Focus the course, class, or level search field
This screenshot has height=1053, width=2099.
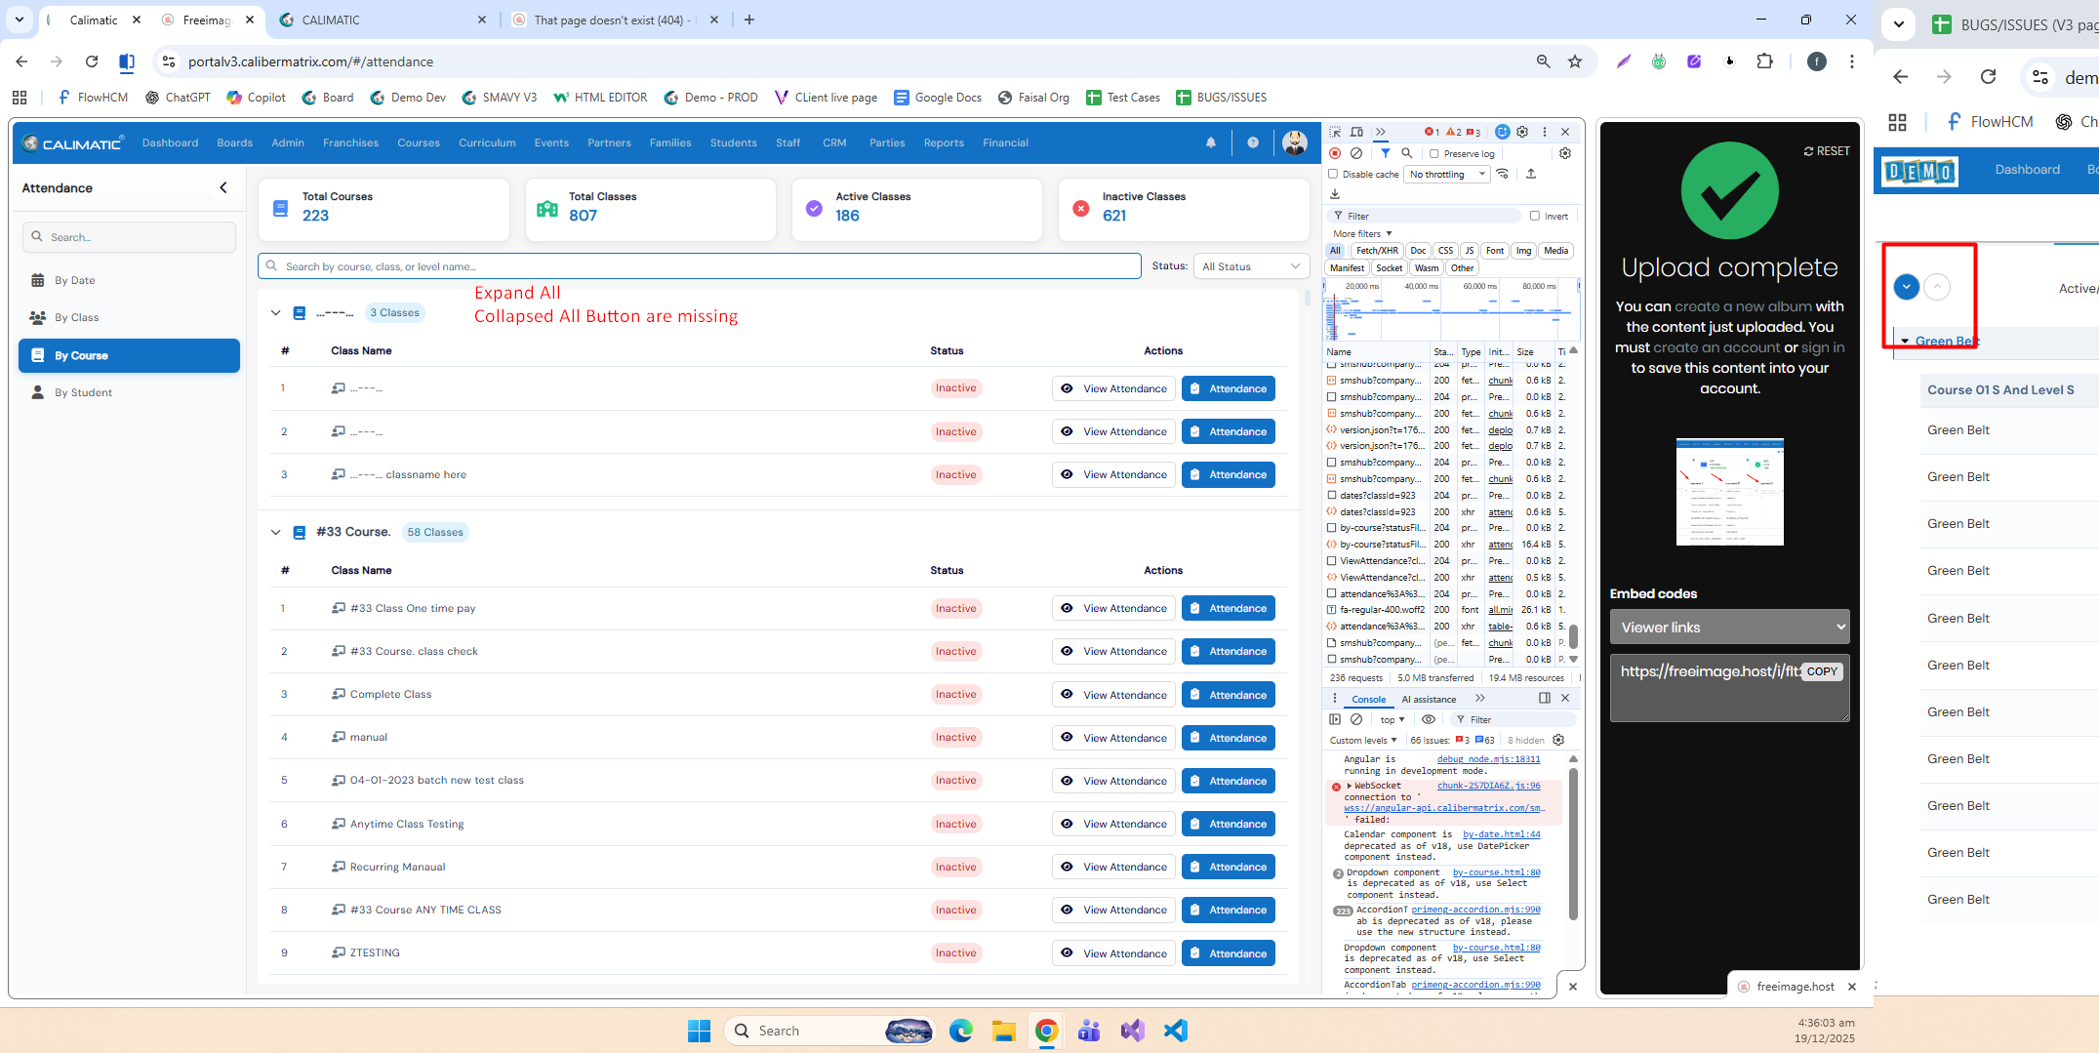pos(699,266)
